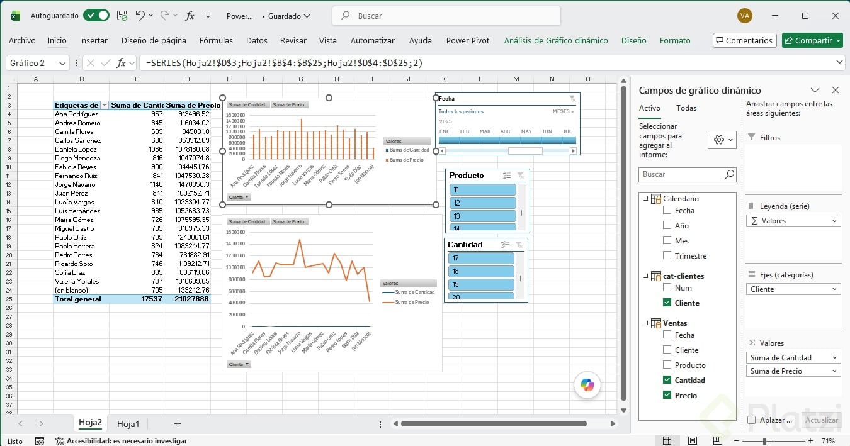Image resolution: width=850 pixels, height=446 pixels.
Task: Click the Copilot floating icon
Action: point(587,385)
